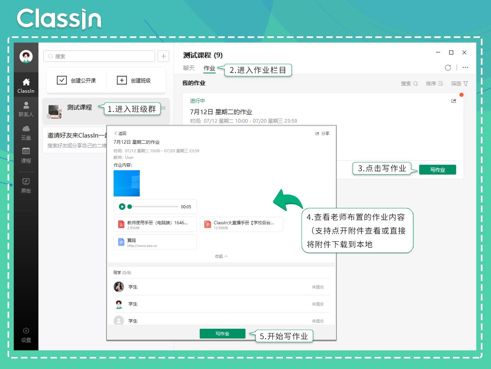
Task: Click http://www.eeo.cn link text
Action: (142, 246)
